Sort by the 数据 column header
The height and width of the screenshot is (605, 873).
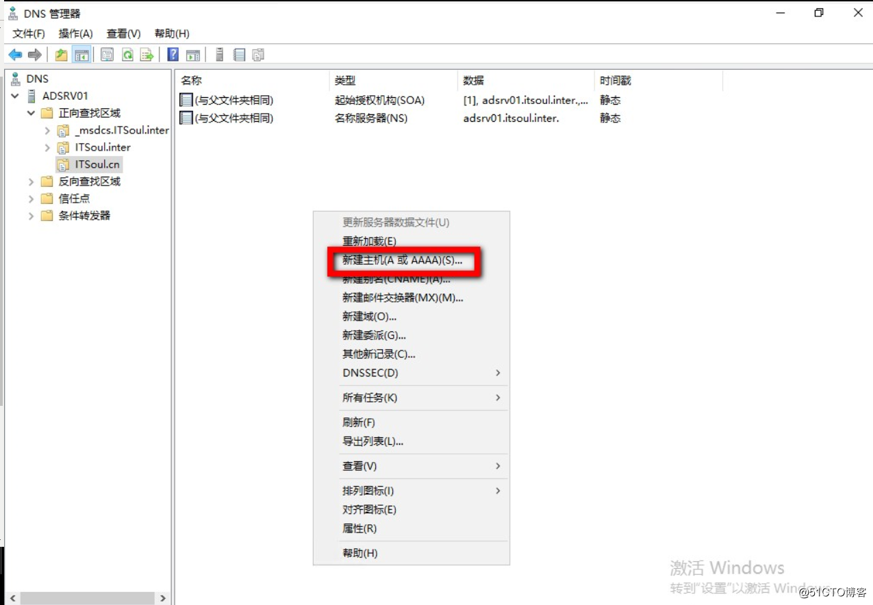pyautogui.click(x=526, y=81)
